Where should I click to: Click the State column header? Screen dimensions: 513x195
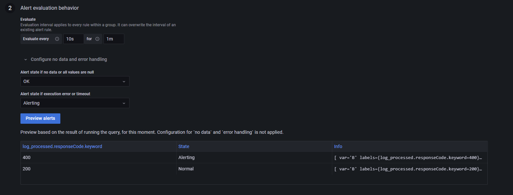click(184, 146)
